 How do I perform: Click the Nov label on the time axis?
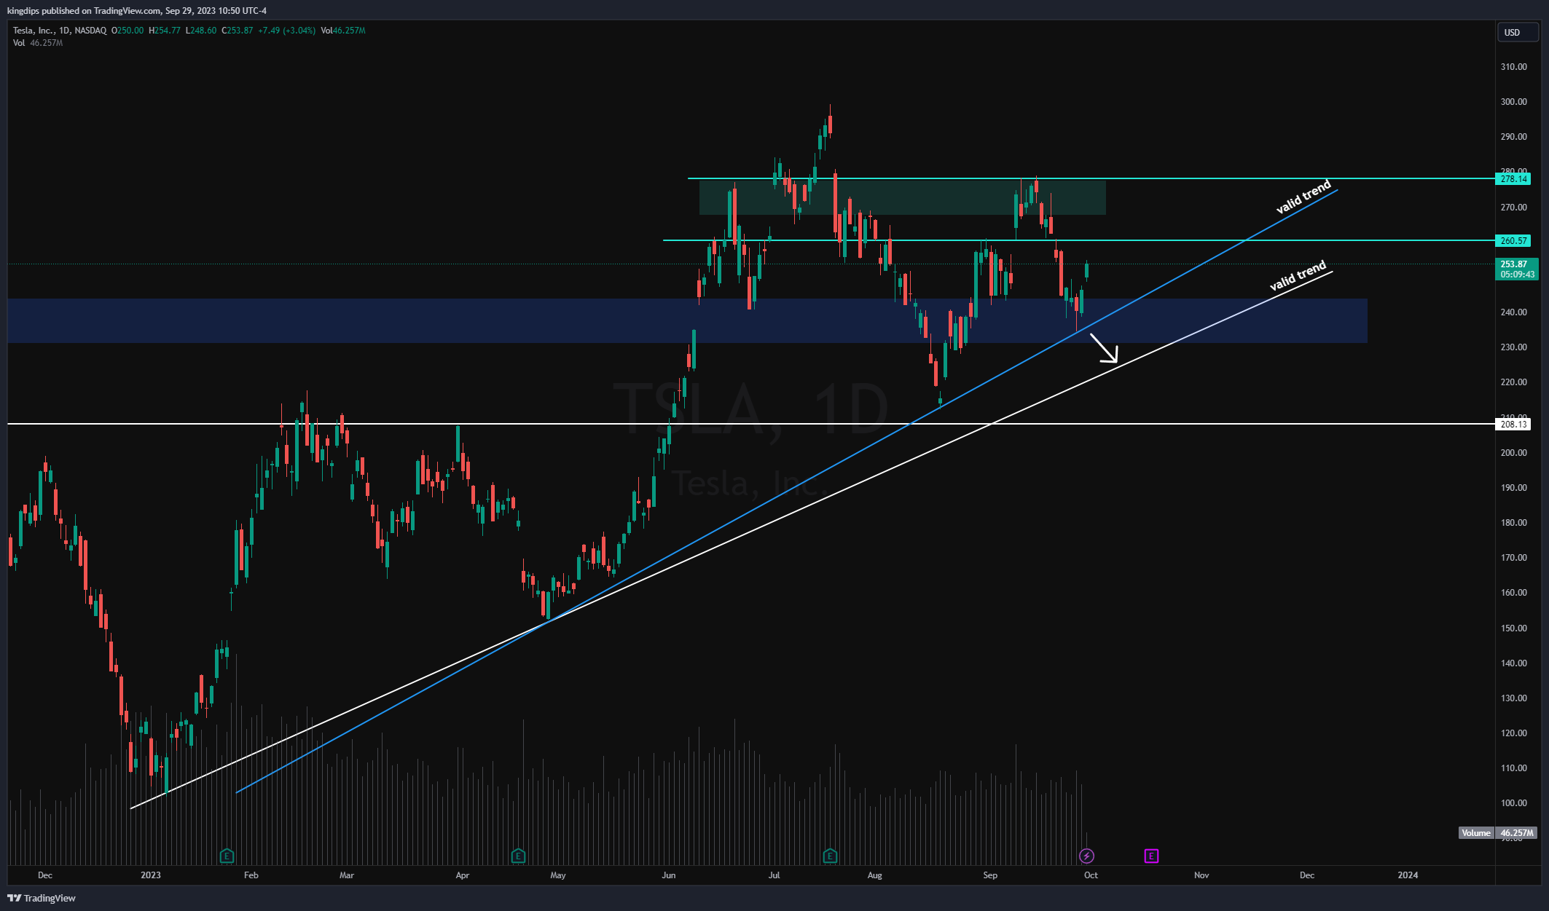(x=1201, y=875)
